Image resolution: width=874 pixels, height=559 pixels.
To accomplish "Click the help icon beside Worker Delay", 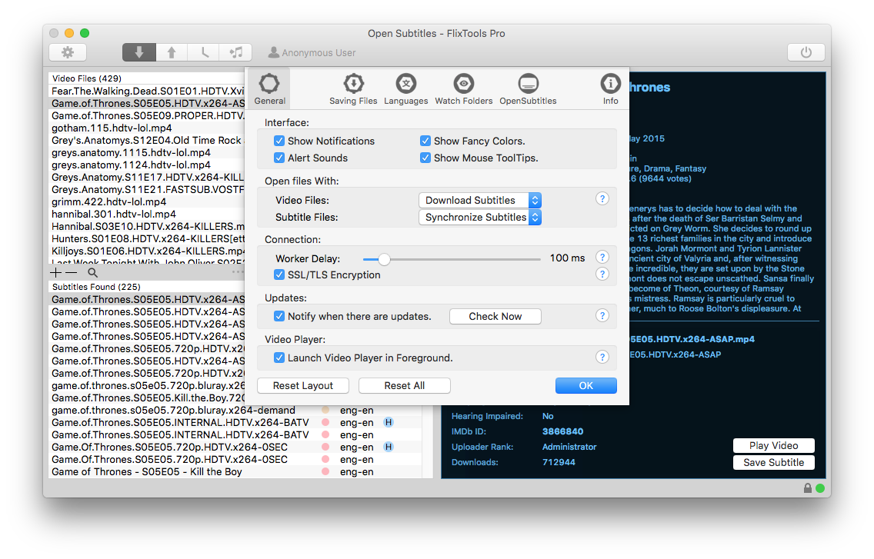I will (x=602, y=258).
